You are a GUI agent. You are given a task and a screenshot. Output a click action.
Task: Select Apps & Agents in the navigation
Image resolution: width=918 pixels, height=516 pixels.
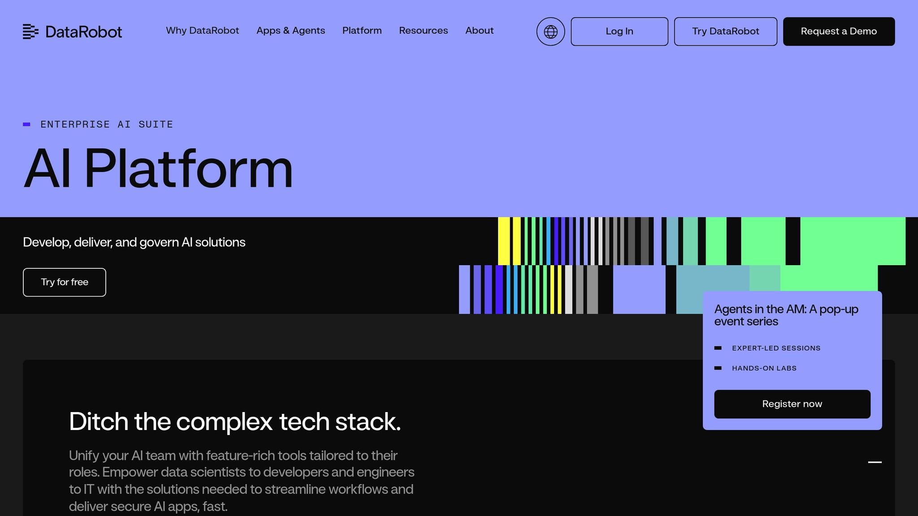pyautogui.click(x=290, y=30)
